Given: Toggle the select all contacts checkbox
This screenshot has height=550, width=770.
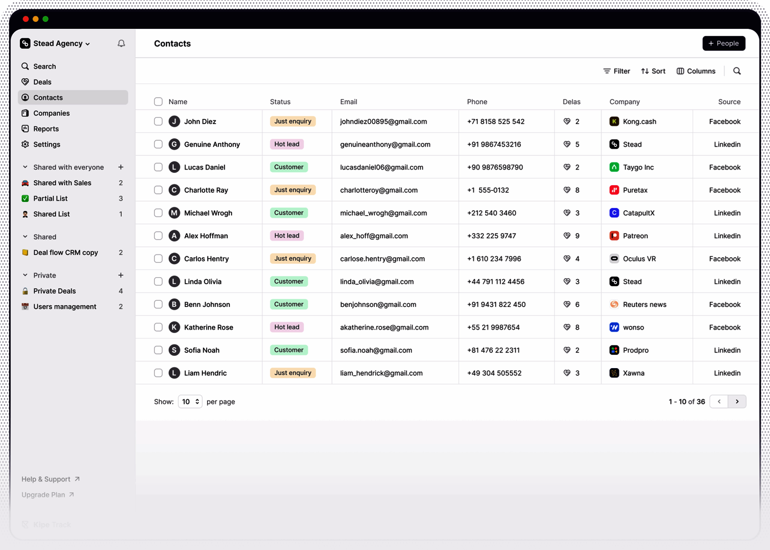Looking at the screenshot, I should tap(158, 101).
